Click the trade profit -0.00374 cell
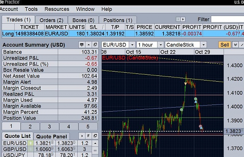The height and width of the screenshot is (157, 244). pos(192,33)
